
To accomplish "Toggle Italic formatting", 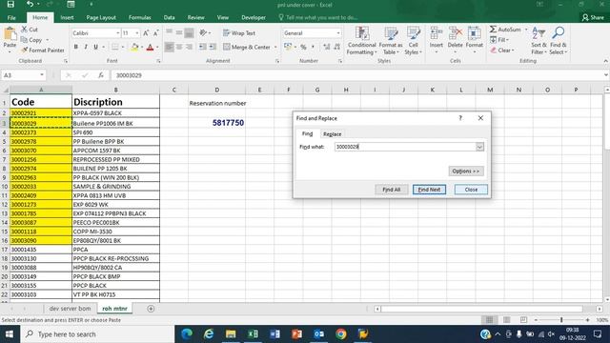I will (86, 47).
